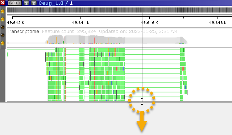This screenshot has height=135, width=232.
Task: Click the 49,646 K ruler label
Action: pyautogui.click(x=149, y=22)
